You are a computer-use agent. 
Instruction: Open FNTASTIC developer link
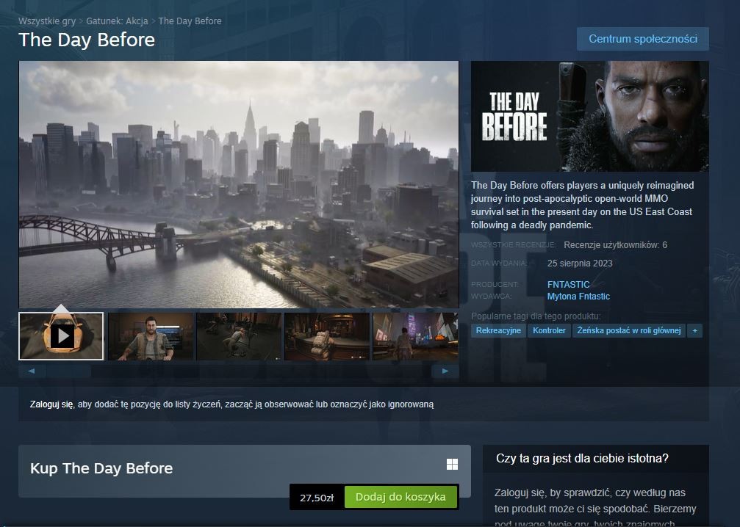[568, 284]
